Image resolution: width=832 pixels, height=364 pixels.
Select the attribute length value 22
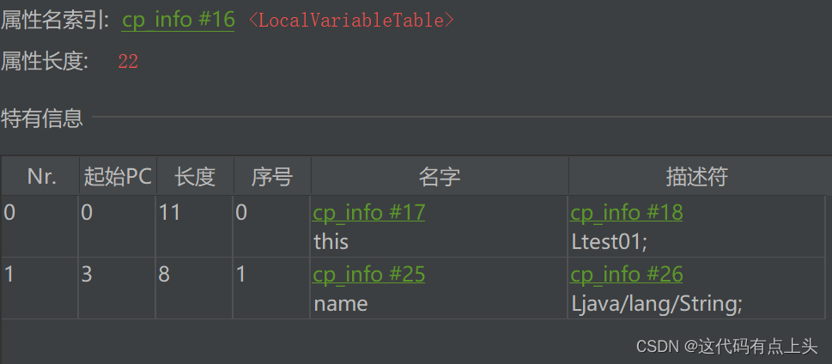(x=128, y=62)
